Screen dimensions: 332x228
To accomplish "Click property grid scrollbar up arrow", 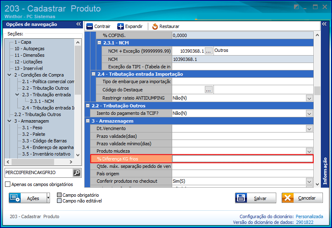I will point(317,35).
